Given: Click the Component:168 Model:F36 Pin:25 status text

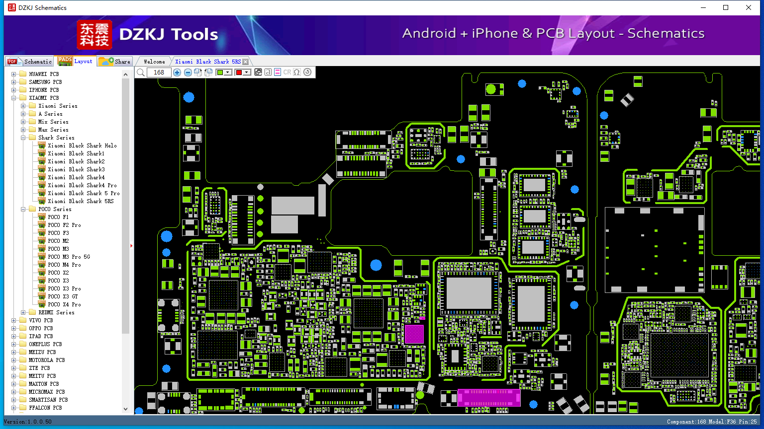Looking at the screenshot, I should click(712, 422).
